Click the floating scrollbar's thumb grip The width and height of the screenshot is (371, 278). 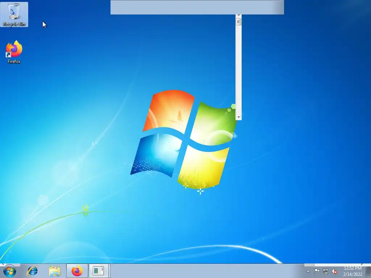point(238,22)
